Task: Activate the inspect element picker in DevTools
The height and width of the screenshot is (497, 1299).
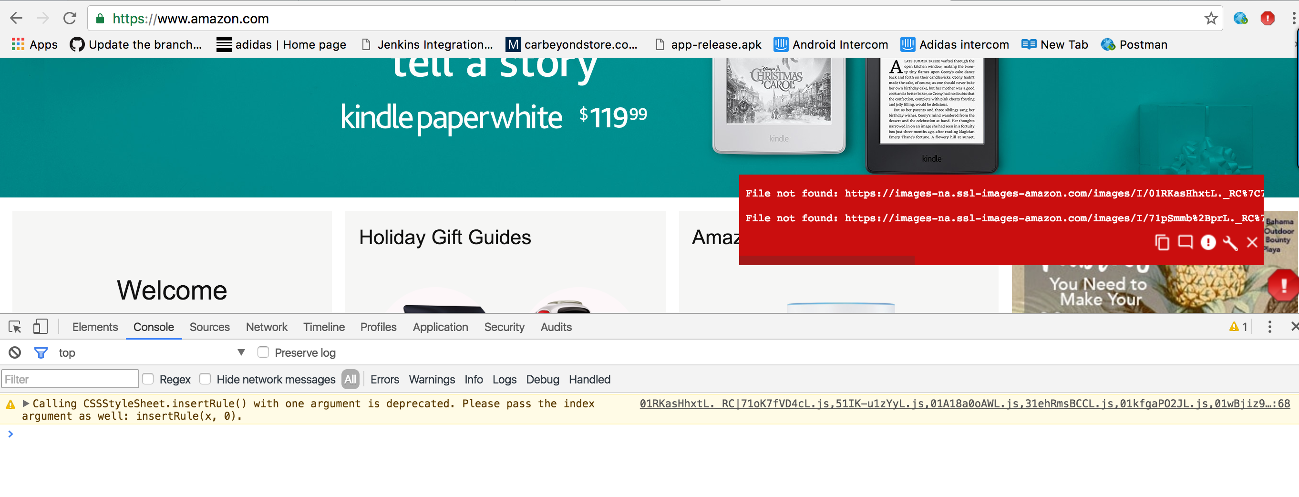Action: (15, 327)
